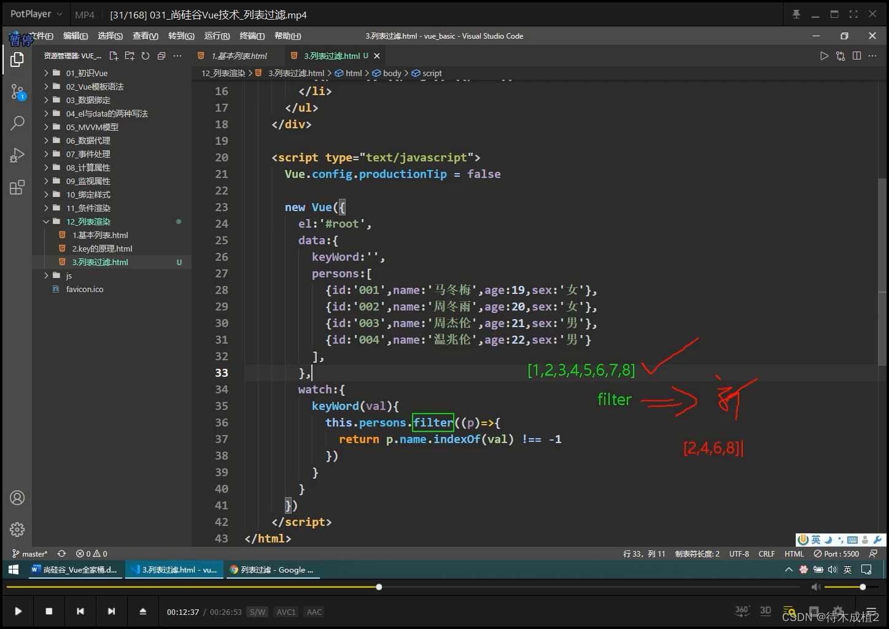Toggle the PotPlayer playlist panel
The height and width of the screenshot is (629, 889).
pyautogui.click(x=871, y=612)
